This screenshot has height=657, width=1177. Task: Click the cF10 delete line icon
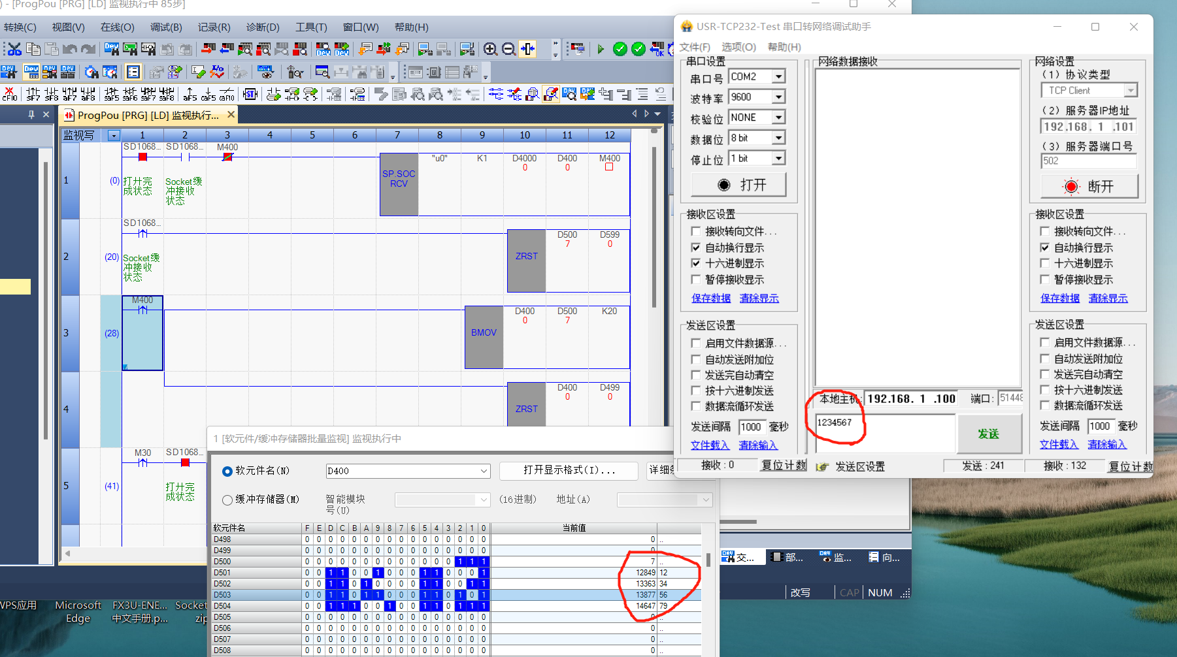point(10,94)
